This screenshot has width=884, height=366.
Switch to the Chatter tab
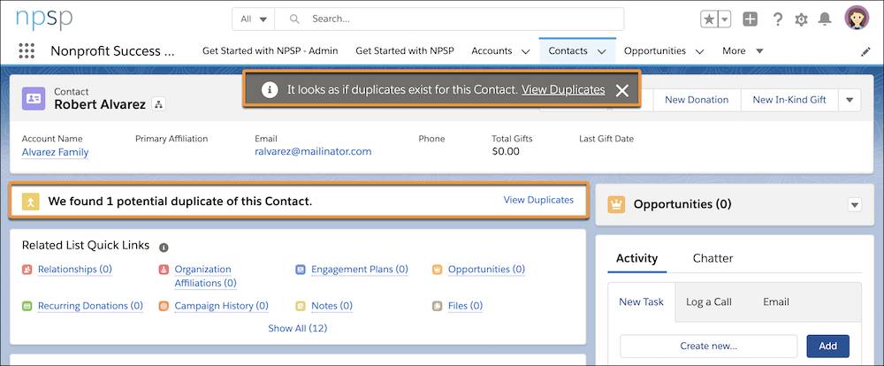[713, 258]
